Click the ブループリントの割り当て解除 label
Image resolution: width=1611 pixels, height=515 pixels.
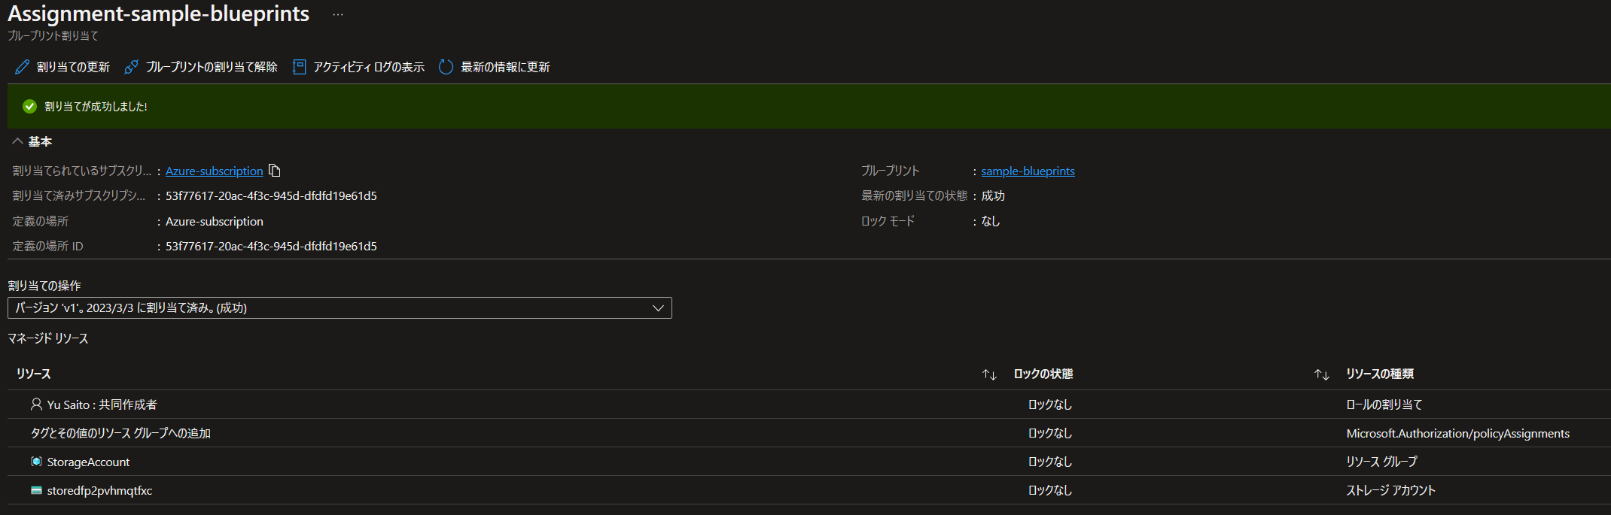coord(212,67)
